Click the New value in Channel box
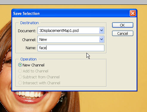Screen dimensions: 147x112 point(43,40)
